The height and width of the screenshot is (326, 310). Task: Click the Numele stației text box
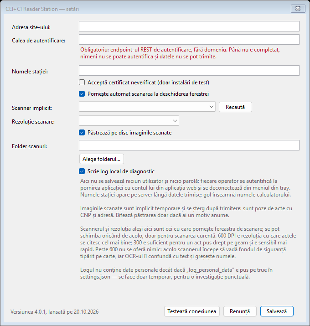[x=189, y=71]
